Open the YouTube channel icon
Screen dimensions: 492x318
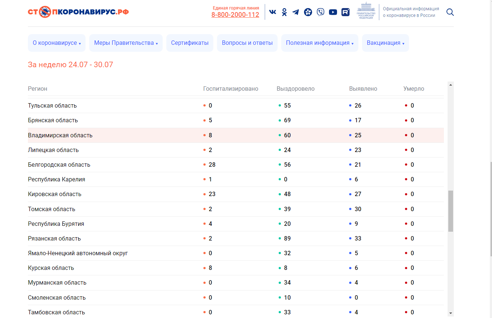(333, 12)
